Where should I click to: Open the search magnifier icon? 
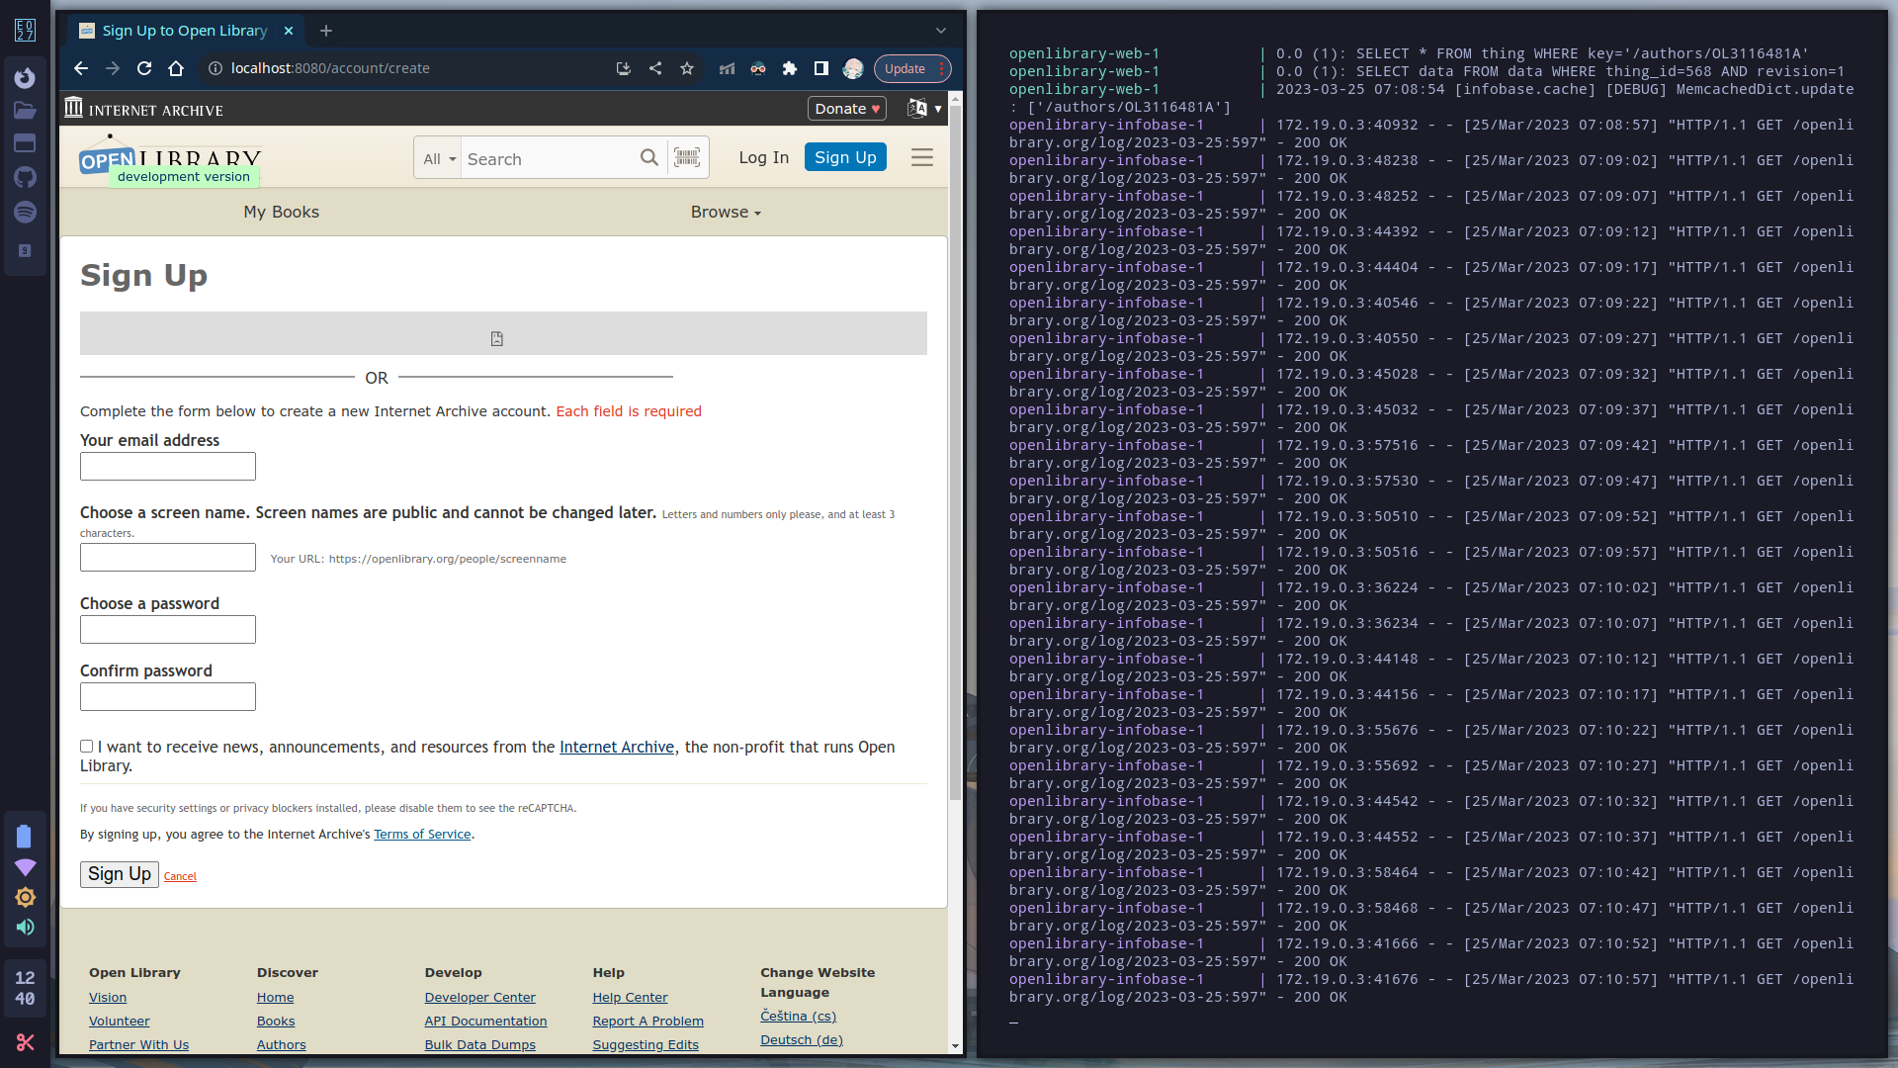coord(649,157)
